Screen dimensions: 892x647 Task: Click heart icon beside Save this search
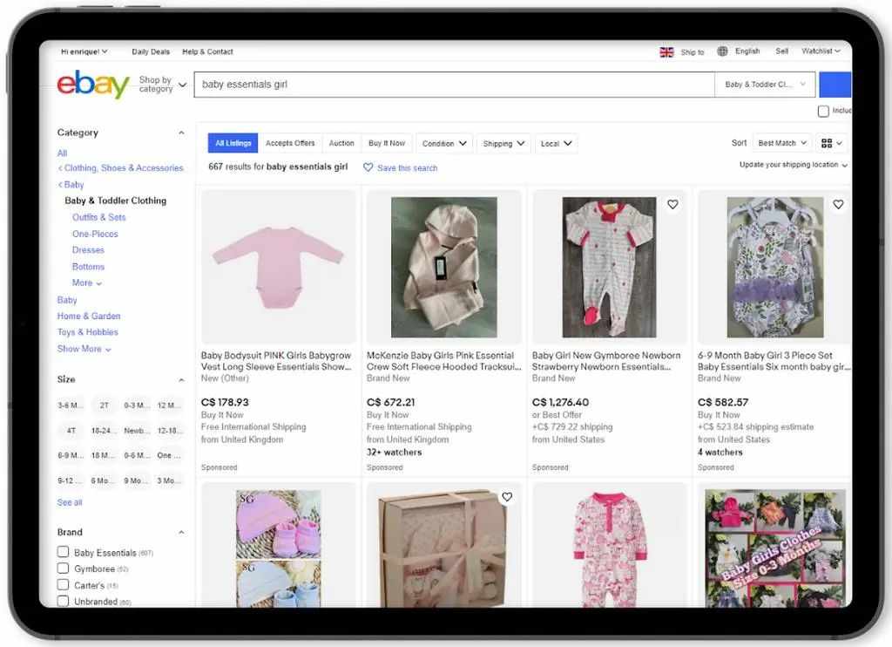point(368,167)
